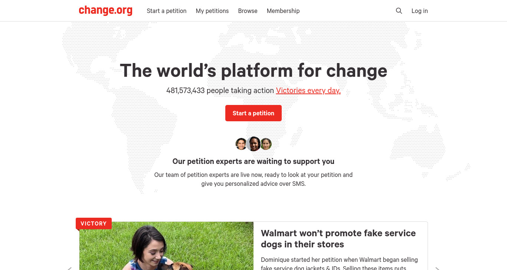The image size is (507, 270).
Task: View the woman with dog photo
Action: click(166, 246)
